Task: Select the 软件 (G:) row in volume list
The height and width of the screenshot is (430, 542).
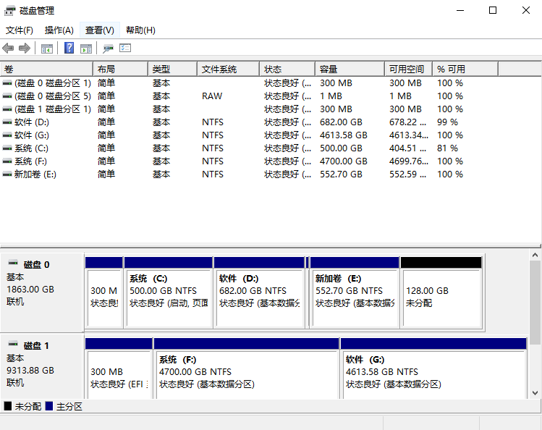Action: [x=32, y=135]
